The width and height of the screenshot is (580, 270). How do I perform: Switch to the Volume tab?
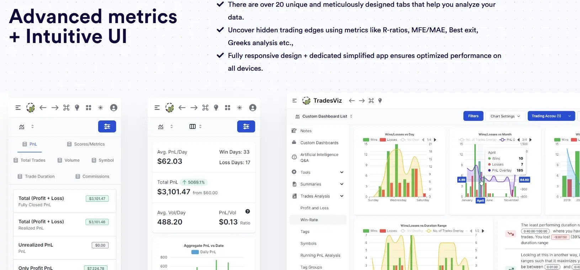coord(68,160)
